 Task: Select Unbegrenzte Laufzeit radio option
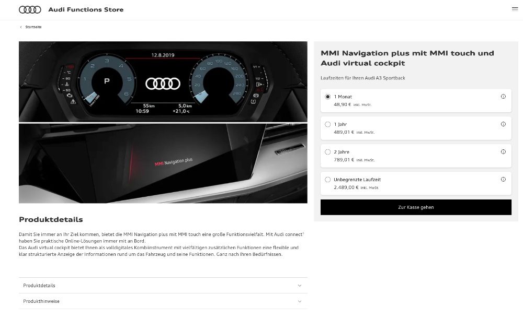[x=328, y=180]
